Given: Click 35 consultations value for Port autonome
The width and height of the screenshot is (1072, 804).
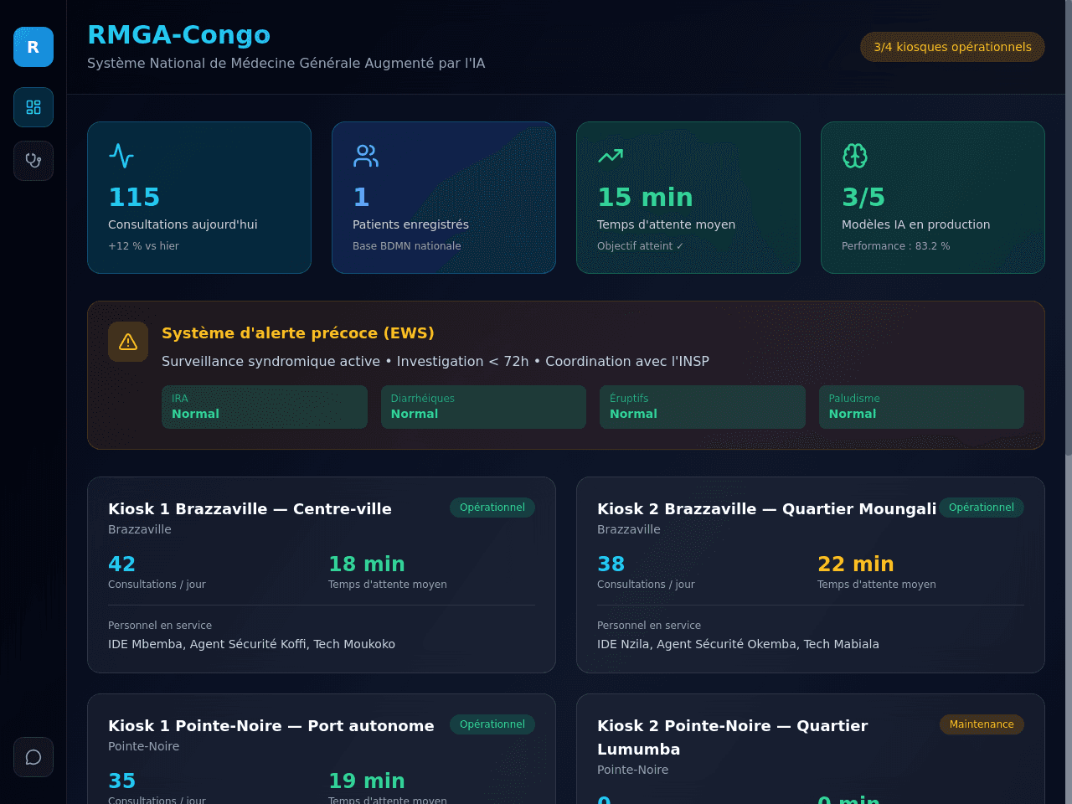Looking at the screenshot, I should point(121,781).
